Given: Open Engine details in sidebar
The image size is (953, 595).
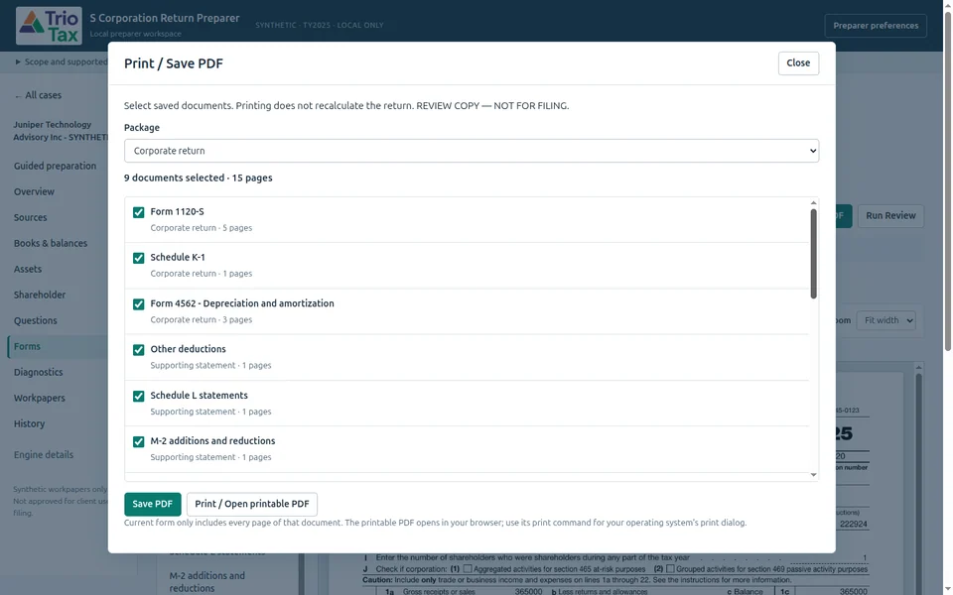Looking at the screenshot, I should 44,455.
